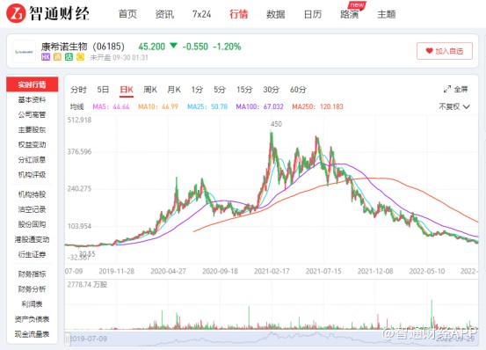Click the green 沽 badge icon
The width and height of the screenshot is (486, 350).
69,57
